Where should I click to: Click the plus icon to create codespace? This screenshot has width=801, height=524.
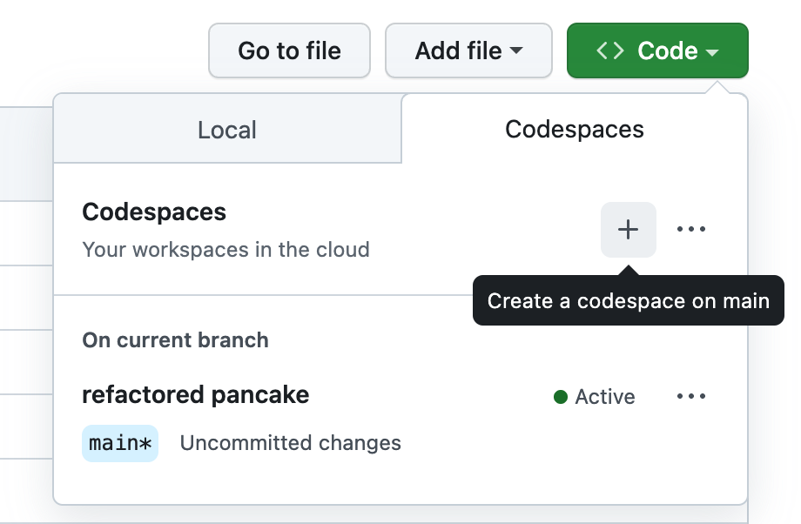[x=628, y=229]
